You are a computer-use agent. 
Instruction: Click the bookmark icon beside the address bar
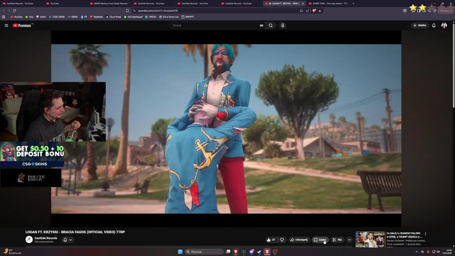pyautogui.click(x=127, y=11)
